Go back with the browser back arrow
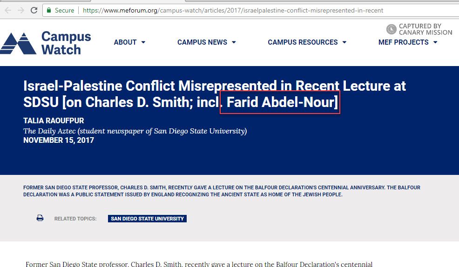 click(x=8, y=11)
